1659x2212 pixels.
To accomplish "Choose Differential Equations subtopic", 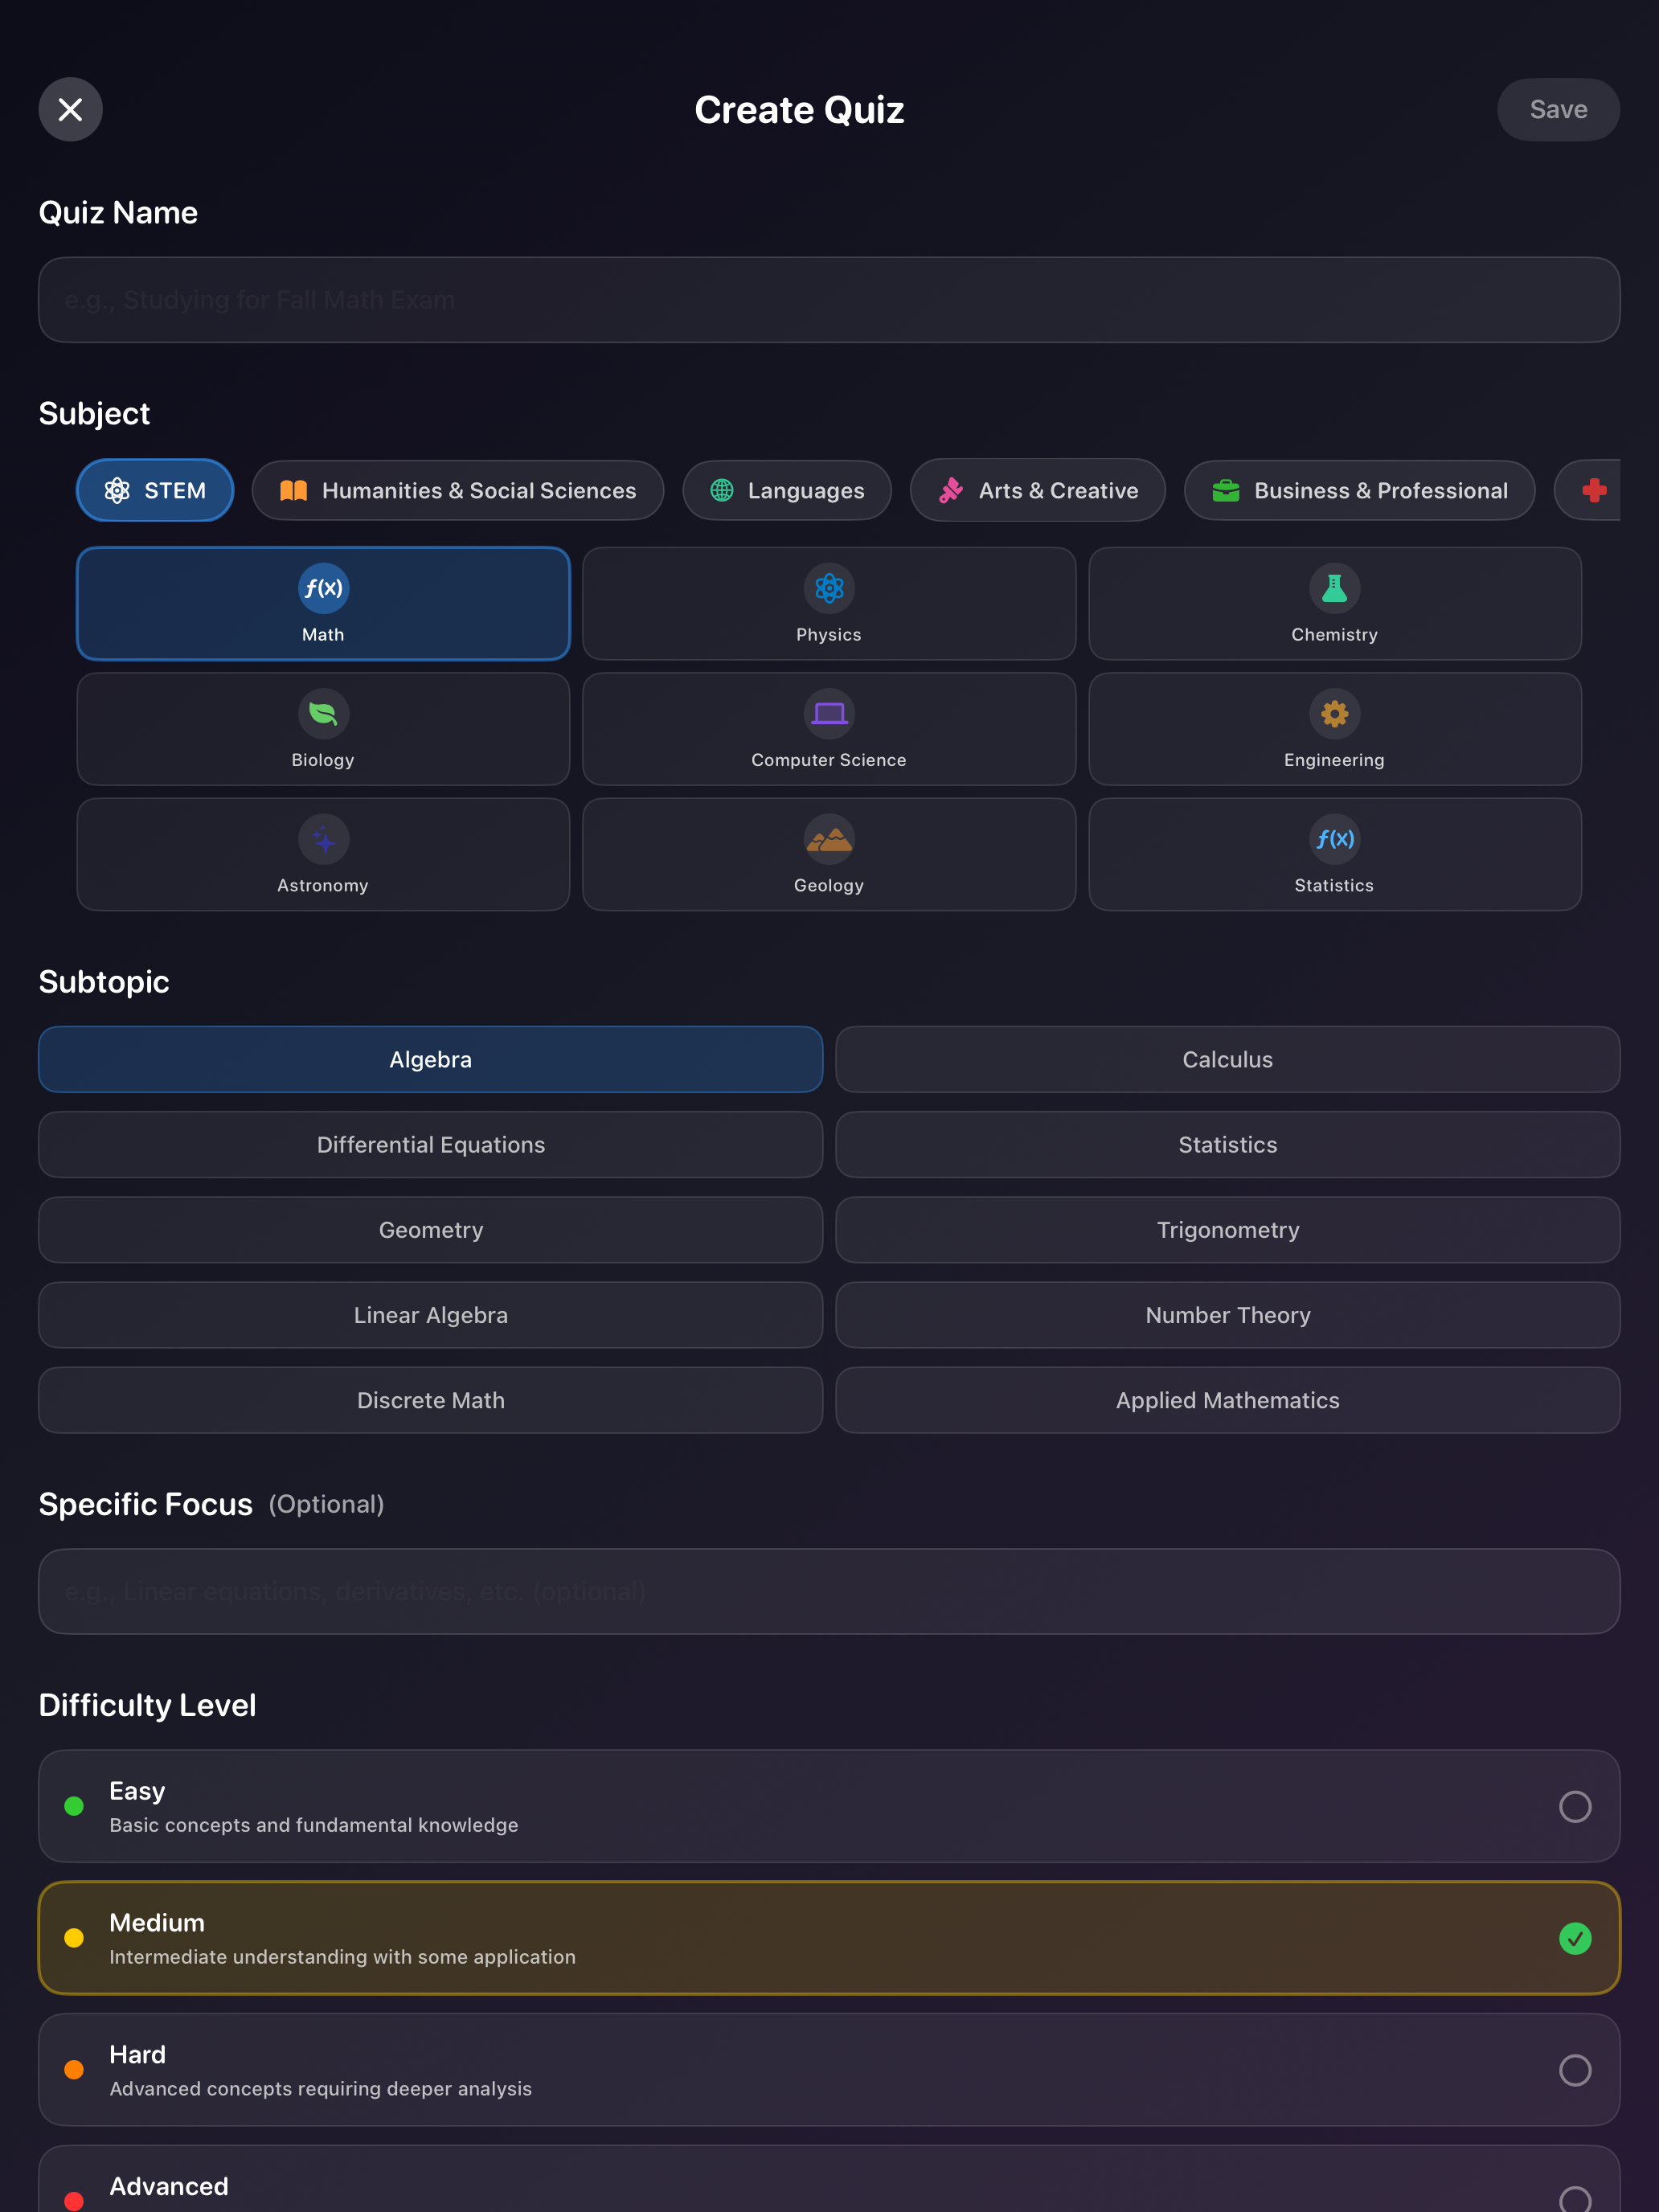I will [430, 1145].
